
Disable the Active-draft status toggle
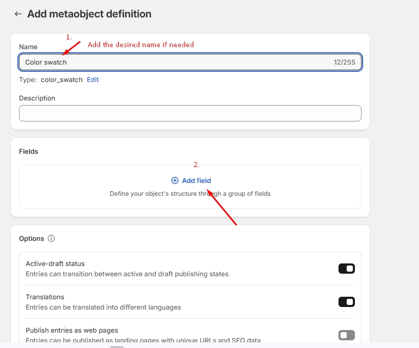pos(346,269)
